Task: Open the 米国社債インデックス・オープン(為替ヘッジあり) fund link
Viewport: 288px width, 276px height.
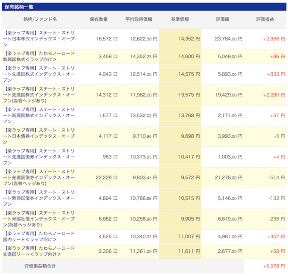Action: (x=39, y=219)
